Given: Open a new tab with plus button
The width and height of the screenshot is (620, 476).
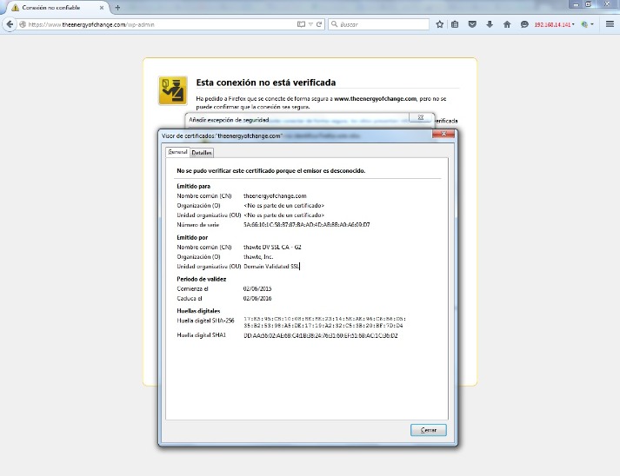Looking at the screenshot, I should [x=117, y=8].
